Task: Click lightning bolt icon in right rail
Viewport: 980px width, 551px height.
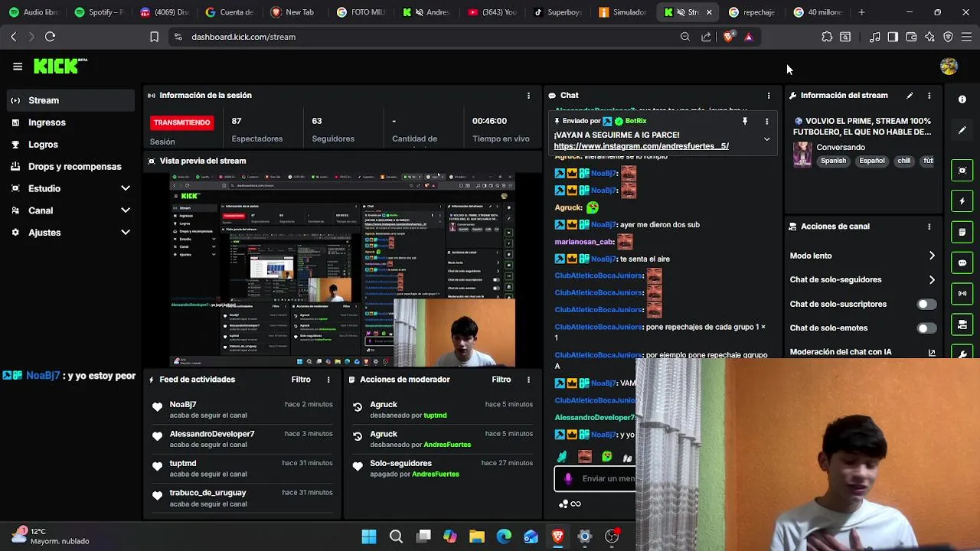Action: tap(962, 201)
